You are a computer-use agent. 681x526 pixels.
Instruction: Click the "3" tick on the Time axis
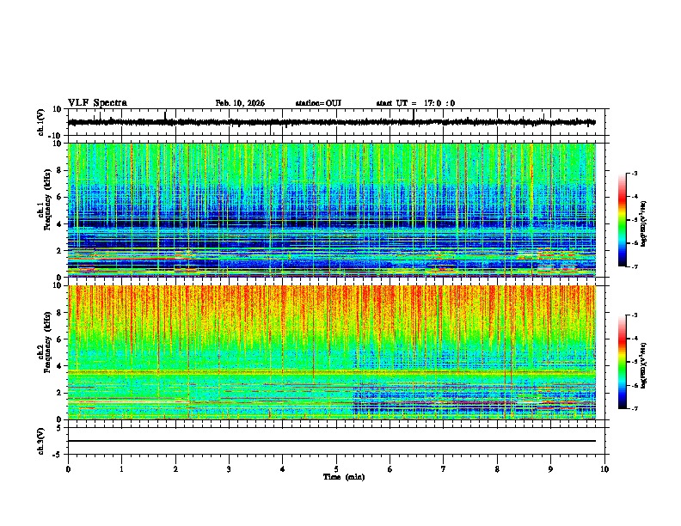[229, 469]
